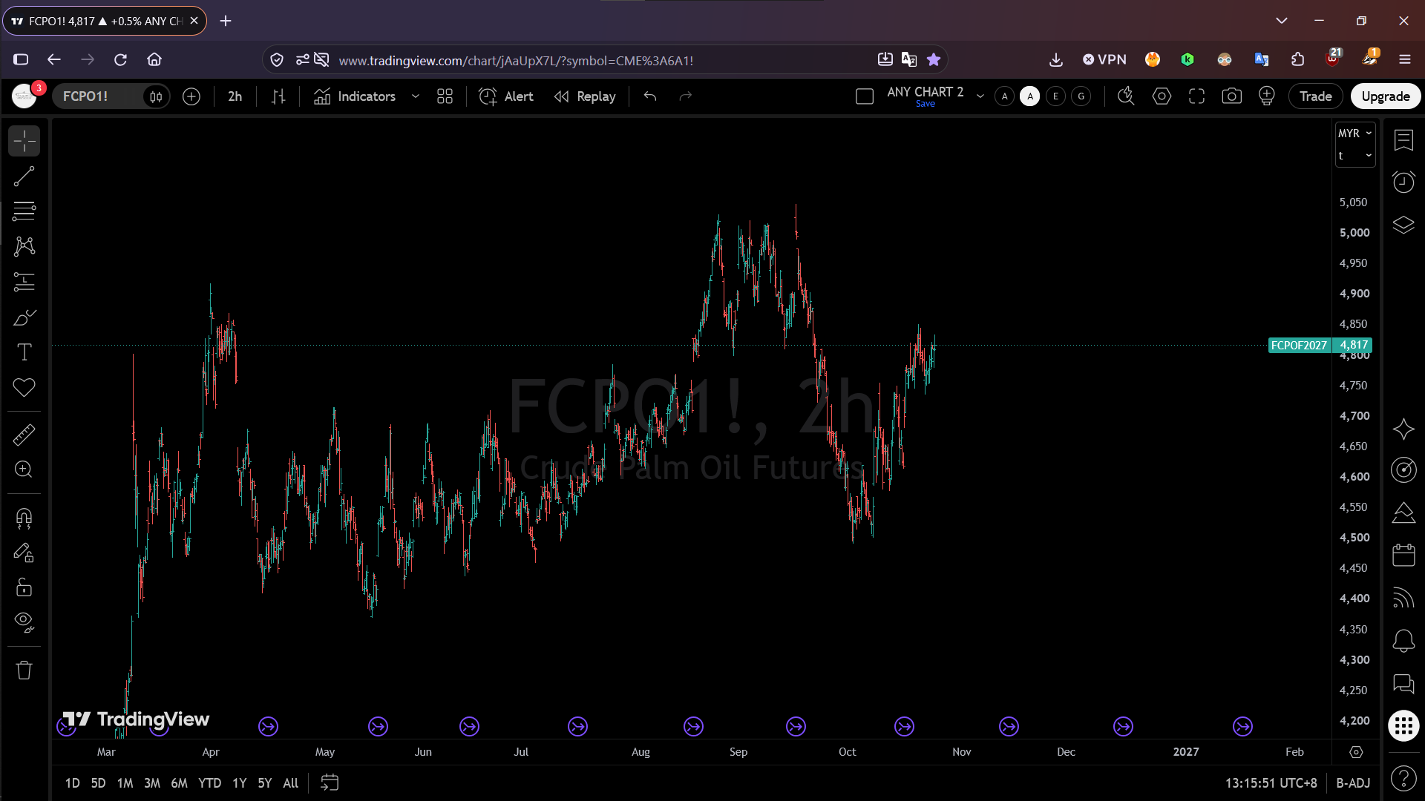The height and width of the screenshot is (801, 1425).
Task: Toggle magnet mode for drawings
Action: [24, 518]
